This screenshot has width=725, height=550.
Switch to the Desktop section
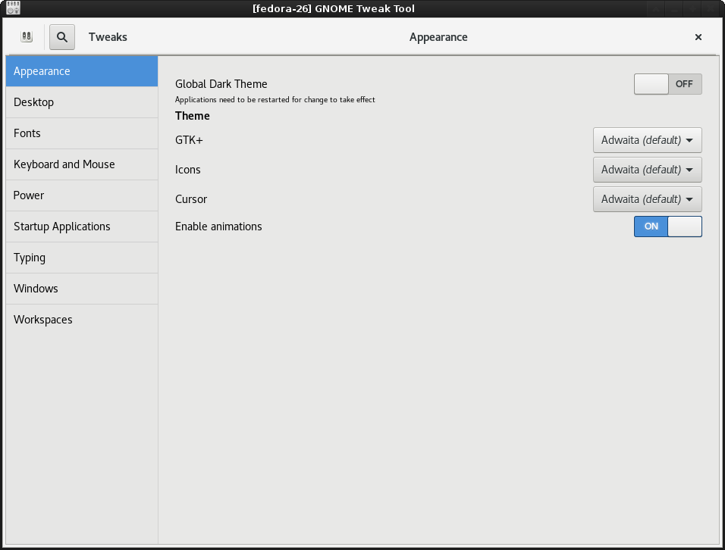(82, 102)
